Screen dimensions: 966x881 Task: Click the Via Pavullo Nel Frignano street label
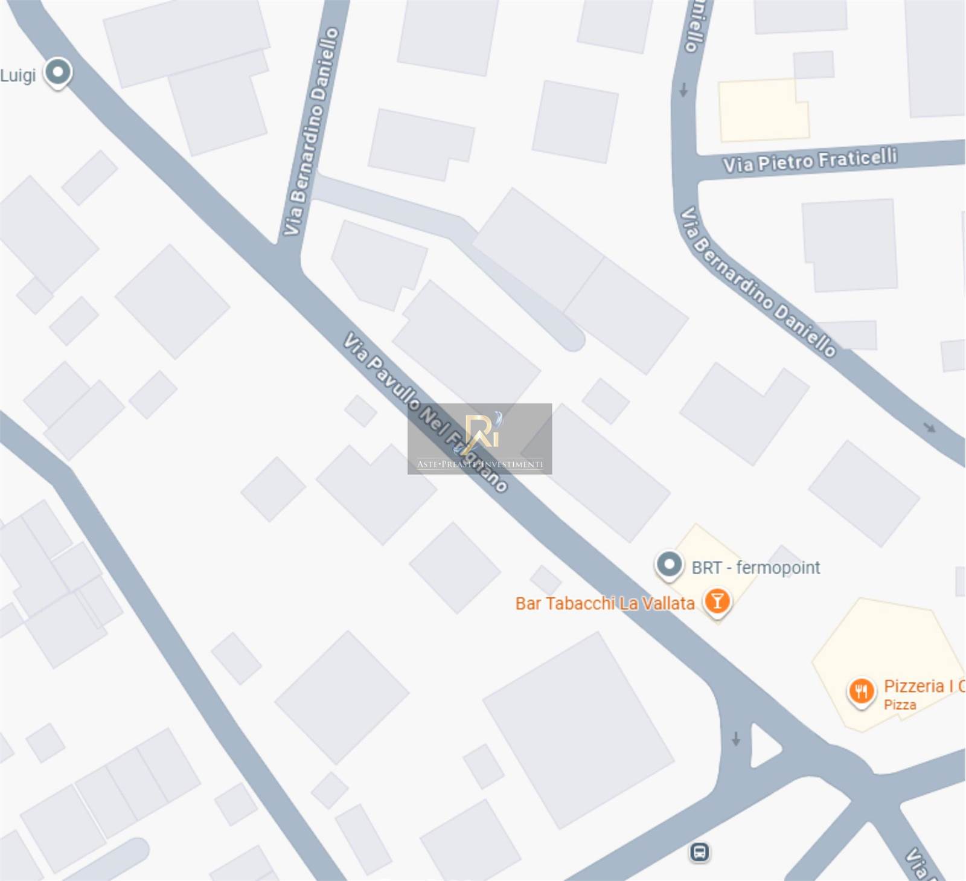click(x=425, y=412)
